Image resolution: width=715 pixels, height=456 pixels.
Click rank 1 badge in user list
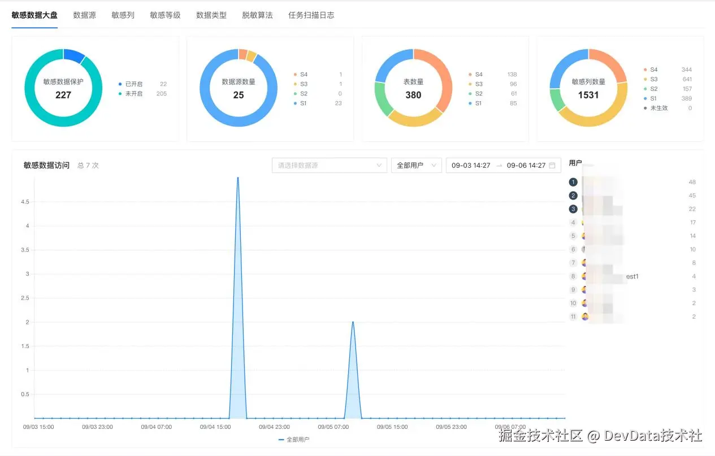(574, 182)
